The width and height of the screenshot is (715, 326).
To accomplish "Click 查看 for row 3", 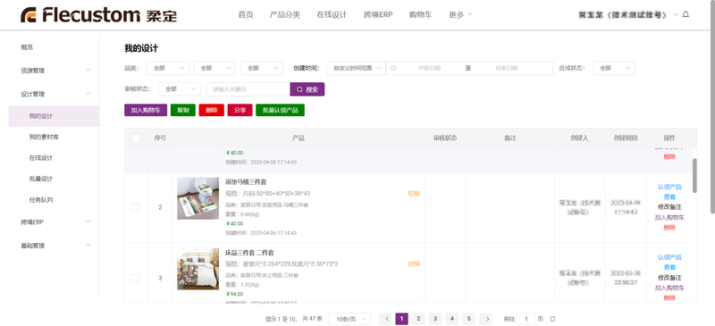I will (669, 267).
